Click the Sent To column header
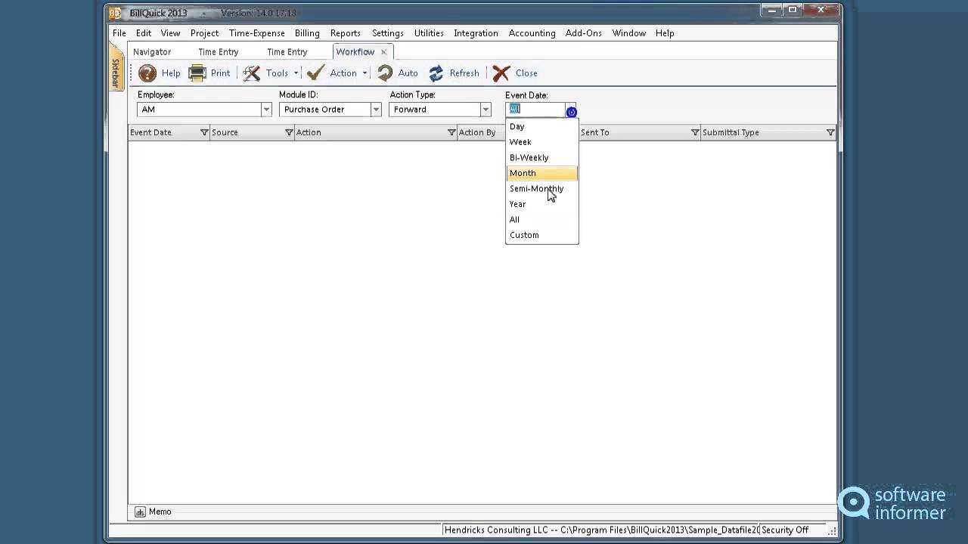The width and height of the screenshot is (968, 544). (640, 132)
